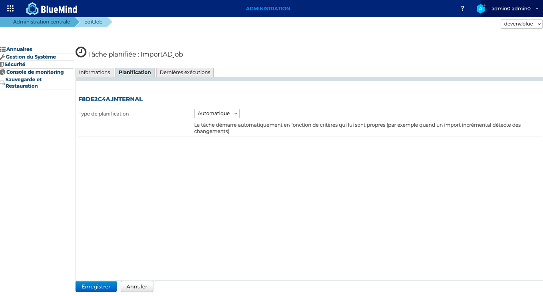Viewport: 543px width, 296px height.
Task: Select the Planification tab
Action: click(x=135, y=73)
